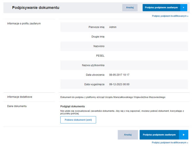Click the Drugie imię label
The image size is (193, 148).
[98, 37]
